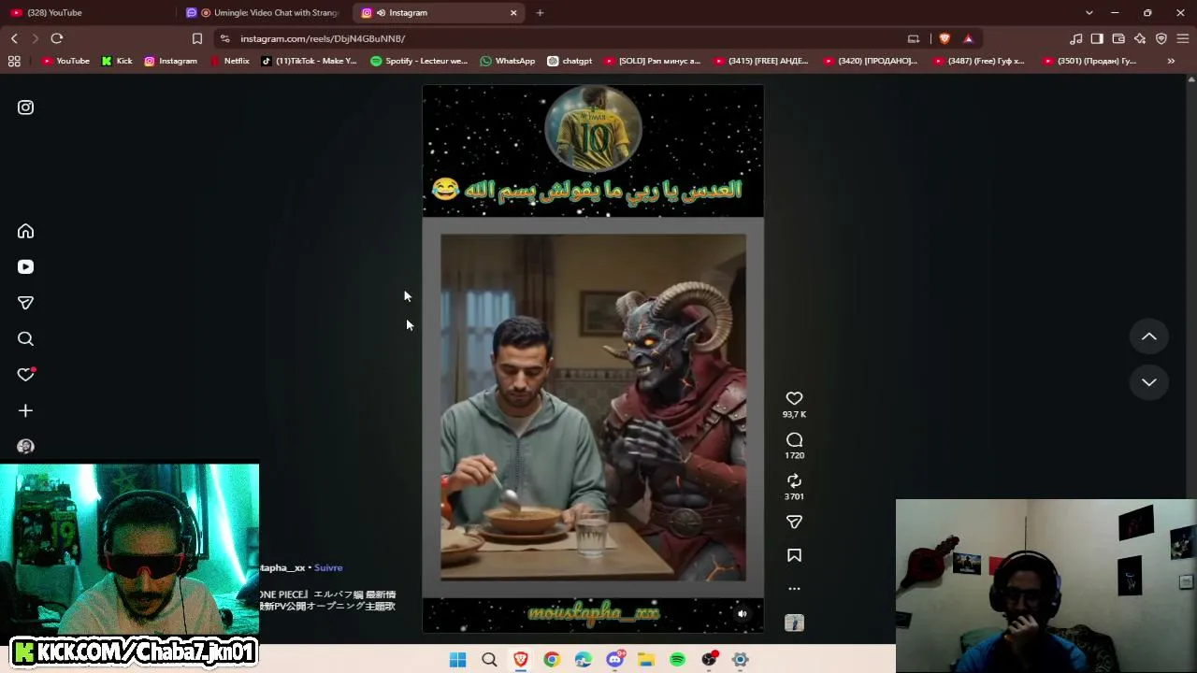The height and width of the screenshot is (673, 1197).
Task: Open the reel's audio thumbnail
Action: point(794,623)
